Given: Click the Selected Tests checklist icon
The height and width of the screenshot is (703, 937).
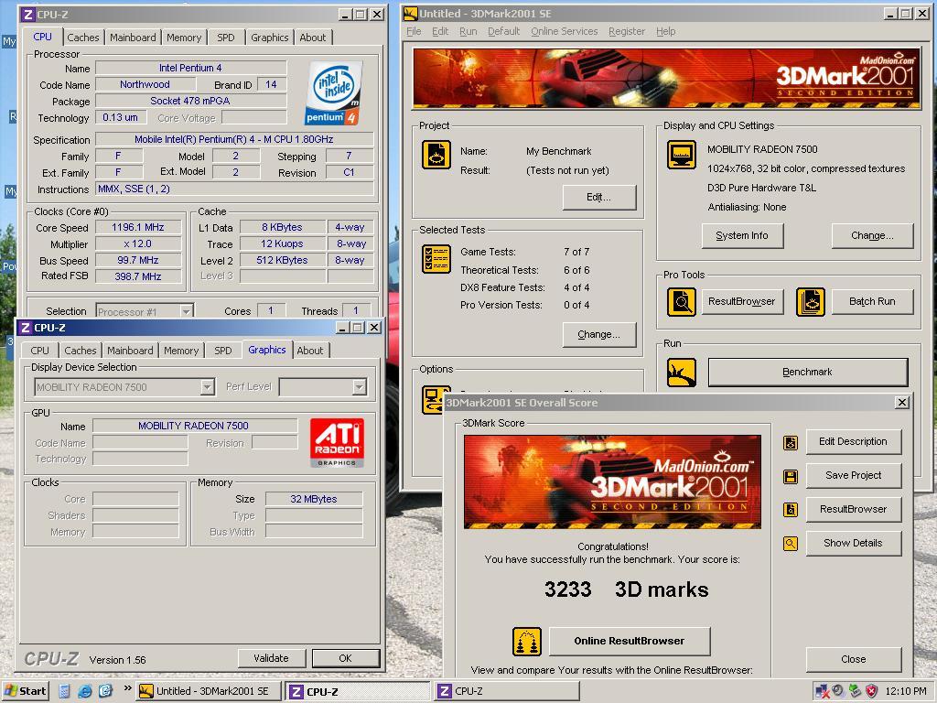Looking at the screenshot, I should pos(436,259).
